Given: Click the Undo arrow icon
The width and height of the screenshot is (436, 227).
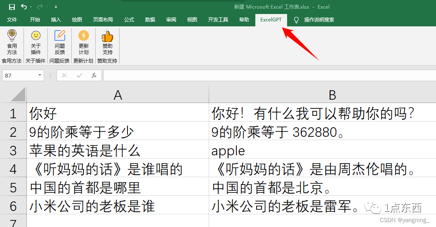Looking at the screenshot, I should point(24,7).
